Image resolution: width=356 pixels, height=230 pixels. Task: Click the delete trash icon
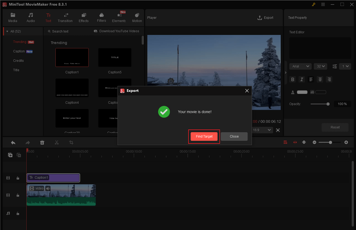coord(42,143)
